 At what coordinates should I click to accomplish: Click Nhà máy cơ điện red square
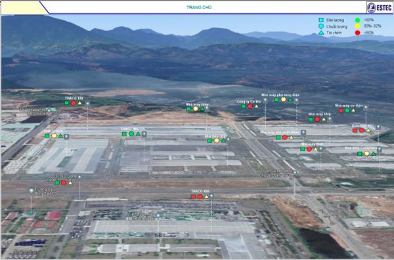[x=341, y=110]
